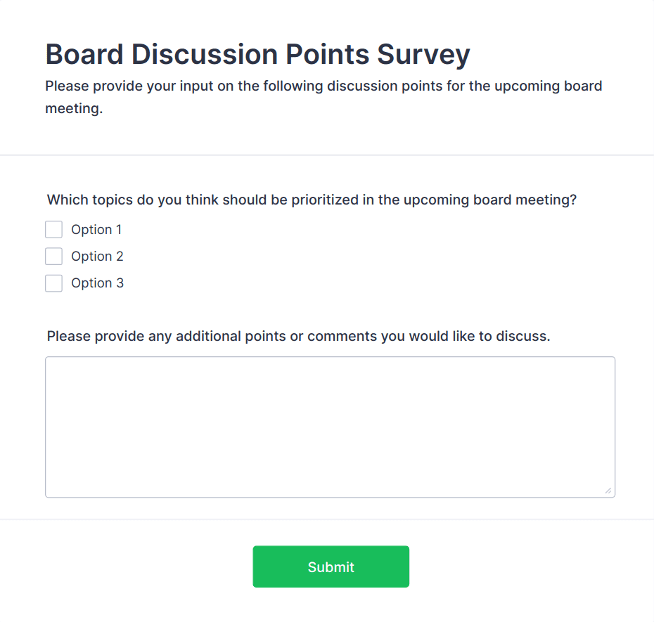654x622 pixels.
Task: Click the divider line below the header
Action: tap(327, 155)
